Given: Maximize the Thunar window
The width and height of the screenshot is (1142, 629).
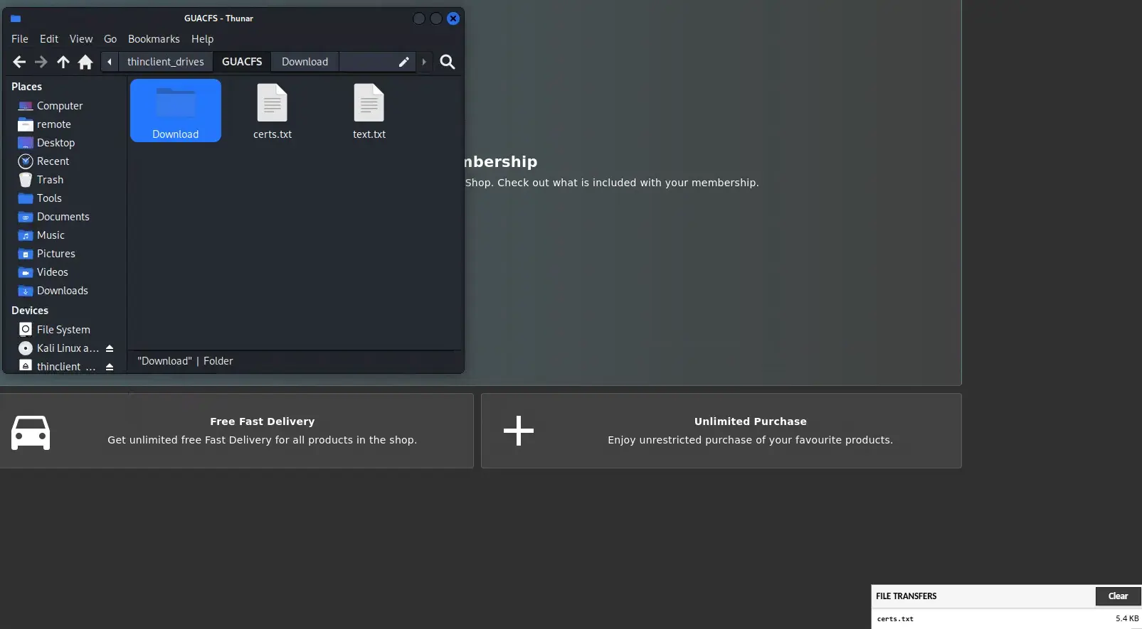Looking at the screenshot, I should tap(436, 18).
